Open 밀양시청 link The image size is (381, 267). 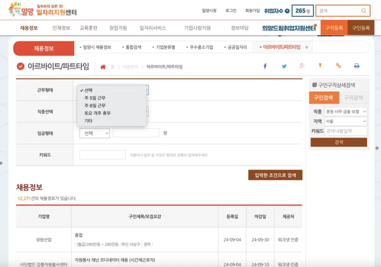209,10
